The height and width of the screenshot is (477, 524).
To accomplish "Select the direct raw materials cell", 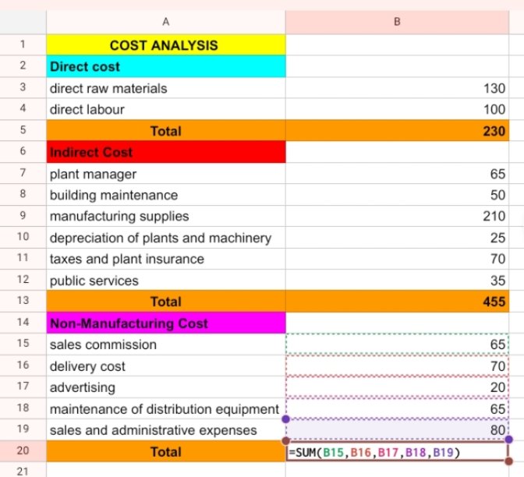I will pos(166,88).
